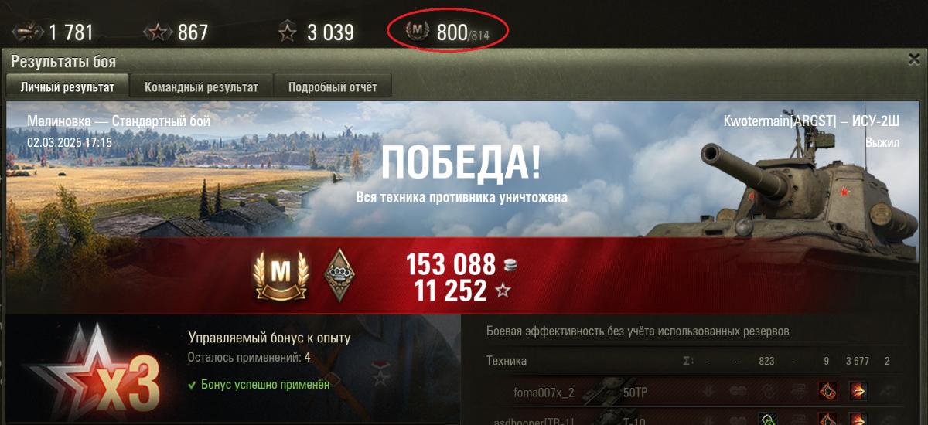Click the Техника column header
This screenshot has height=425, width=928.
(507, 361)
